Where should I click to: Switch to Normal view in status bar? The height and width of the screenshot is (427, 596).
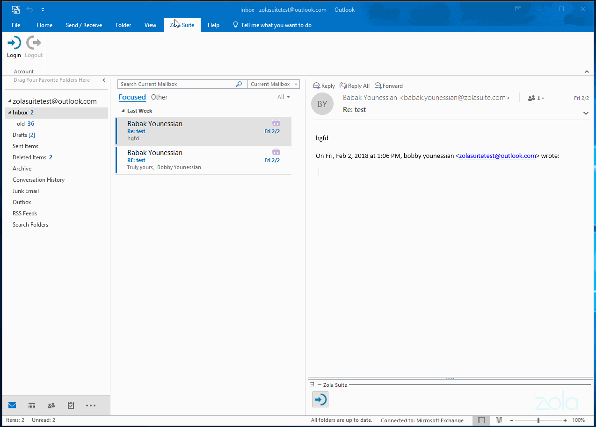coord(481,420)
